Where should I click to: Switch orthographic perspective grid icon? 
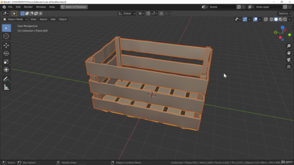pyautogui.click(x=289, y=67)
